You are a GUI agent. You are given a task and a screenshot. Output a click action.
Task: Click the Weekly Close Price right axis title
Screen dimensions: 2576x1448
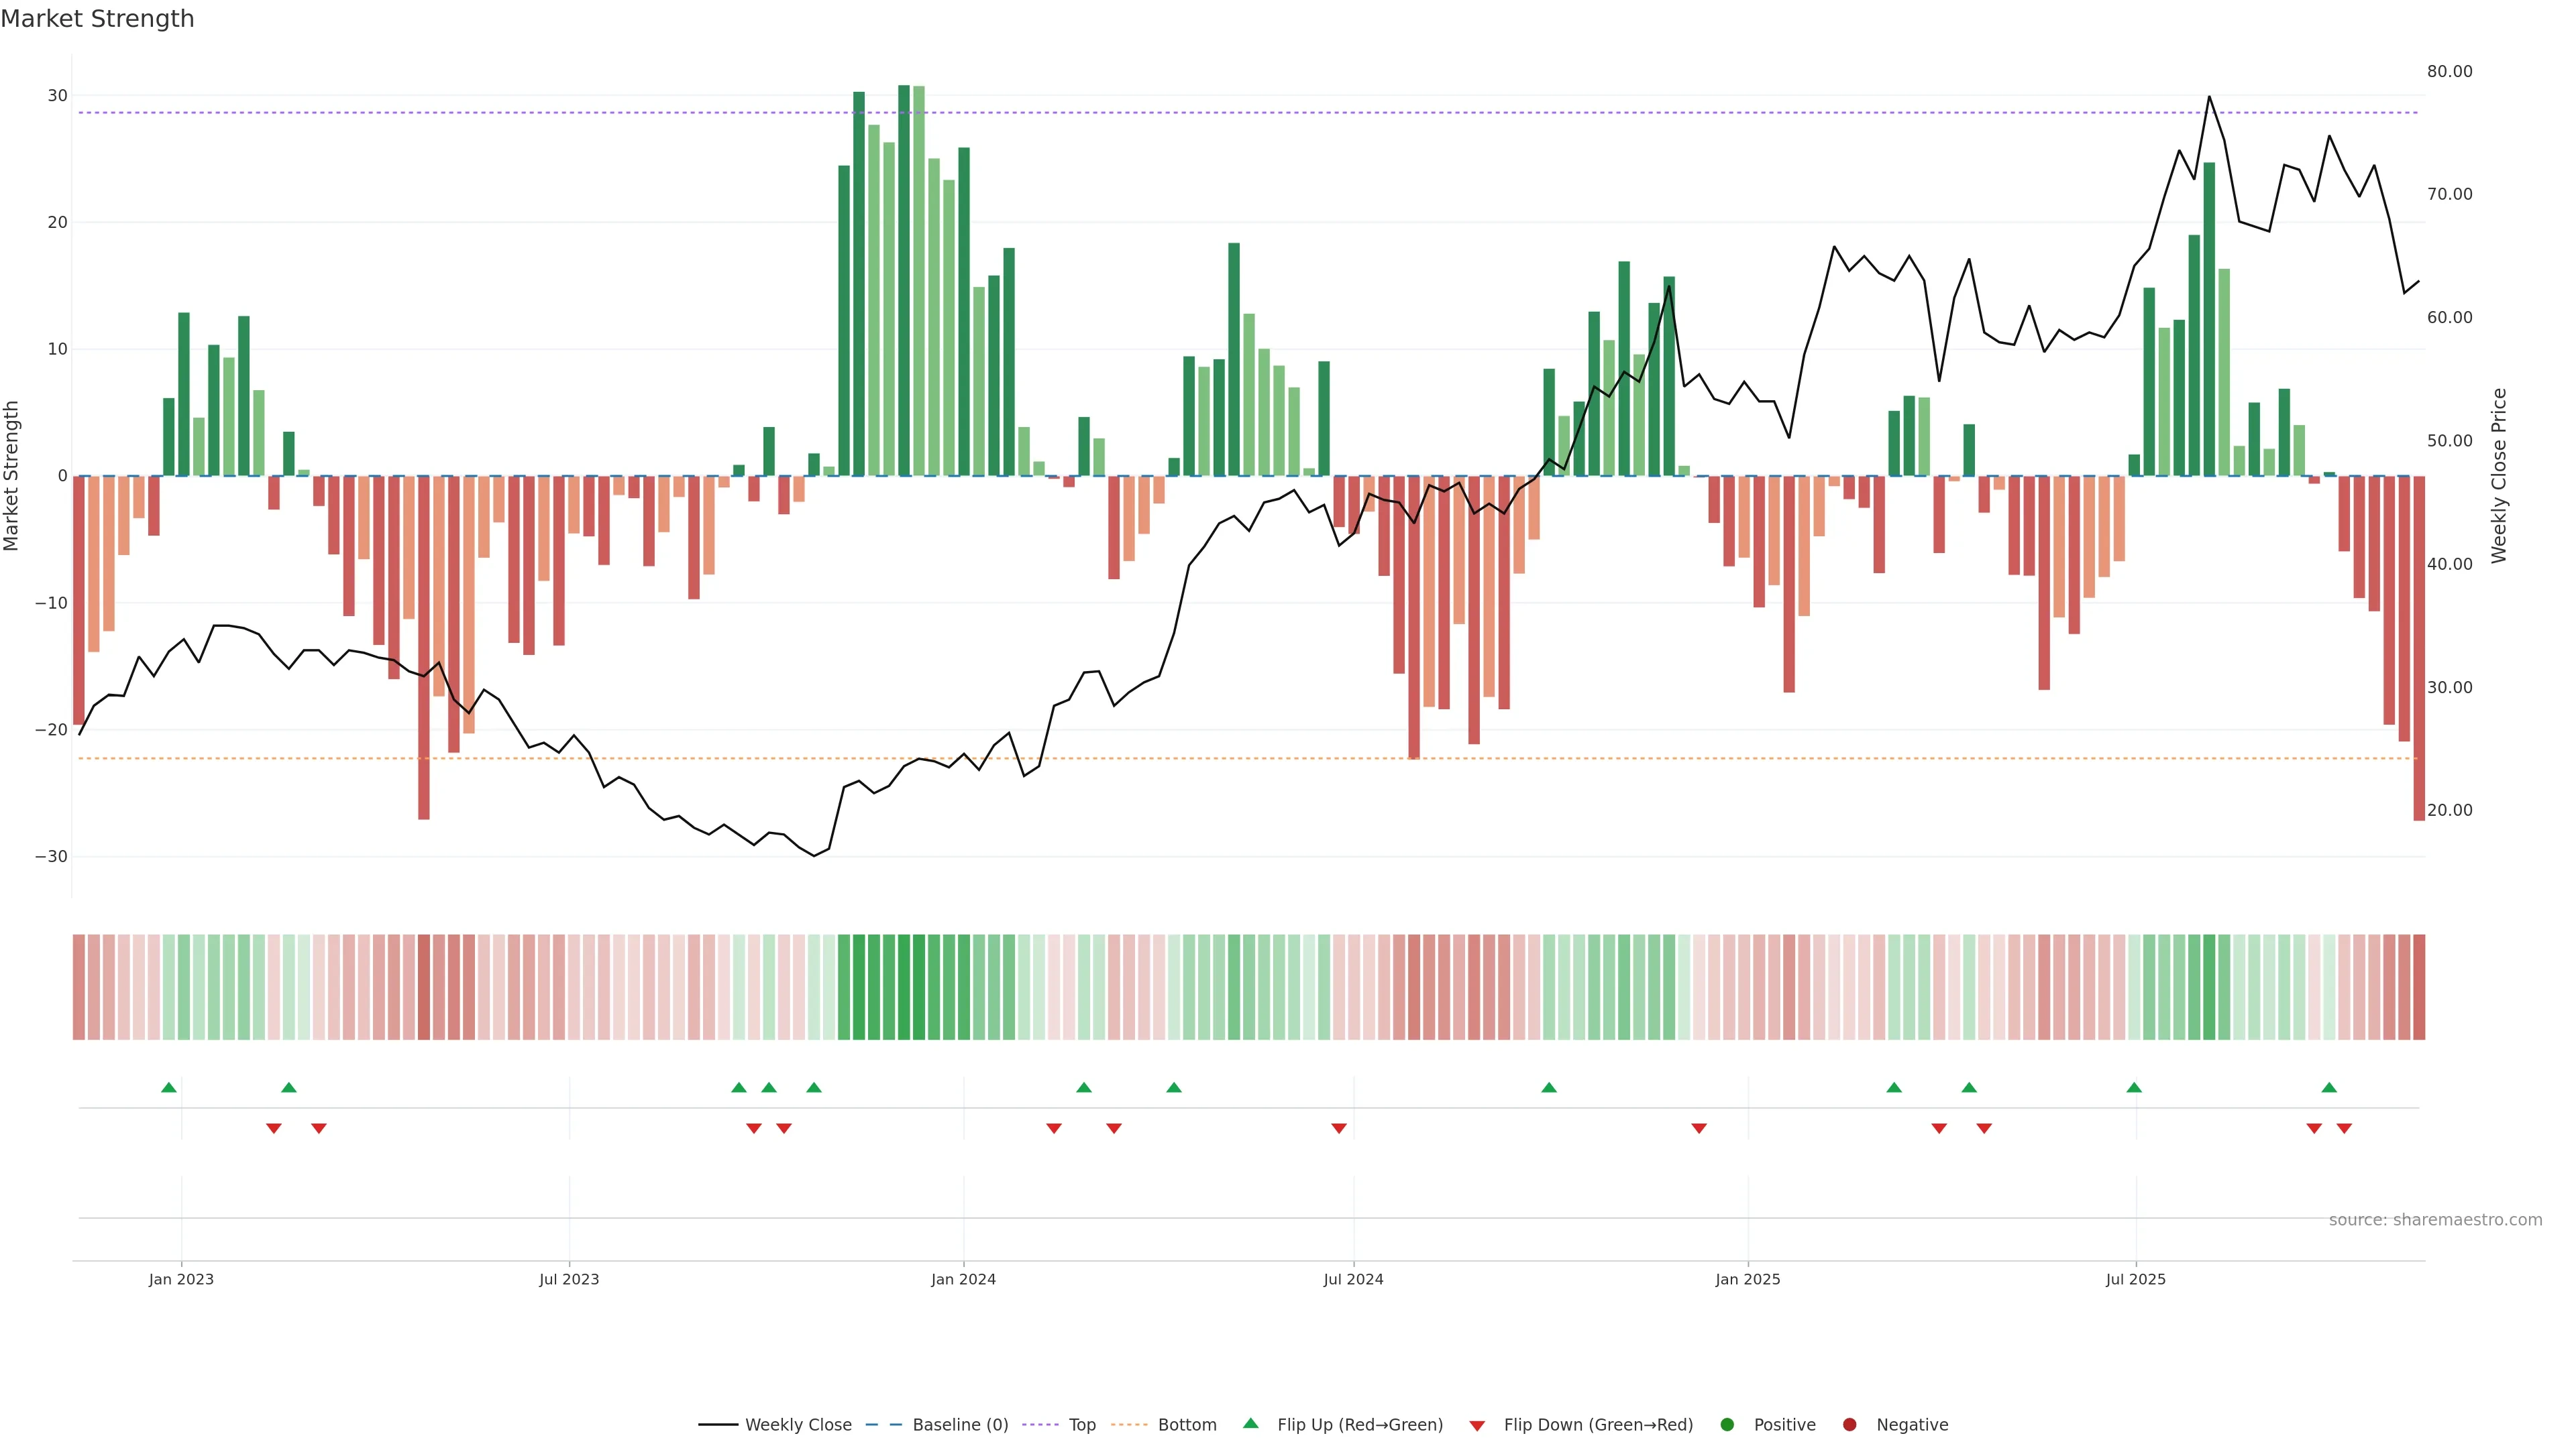click(x=2499, y=476)
